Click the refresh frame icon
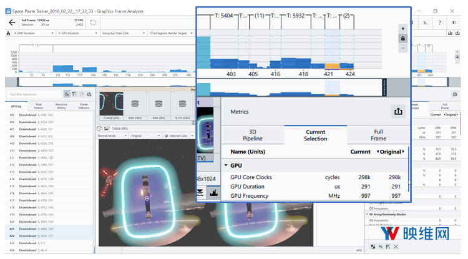The width and height of the screenshot is (468, 259). coord(93,22)
